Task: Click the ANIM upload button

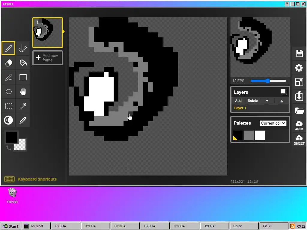Action: 299,125
